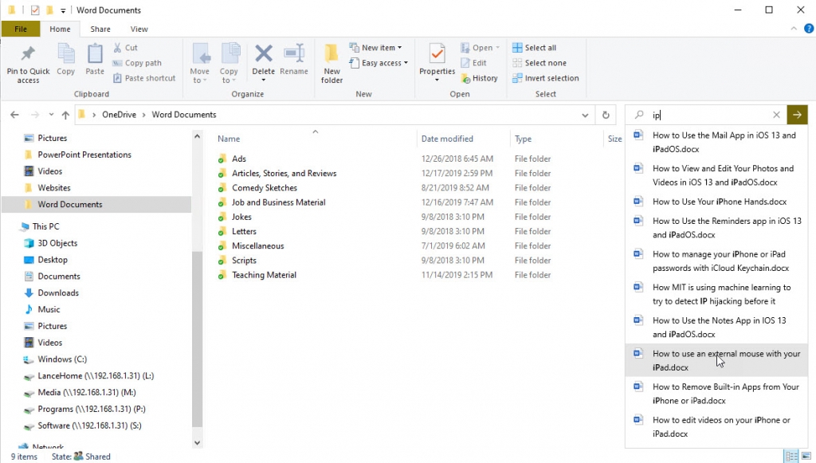Create a New folder from the ribbon
The height and width of the screenshot is (463, 816).
(331, 62)
